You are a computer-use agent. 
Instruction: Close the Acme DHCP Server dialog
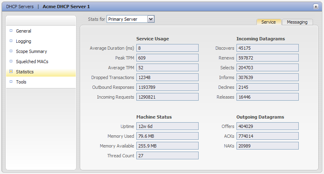click(316, 7)
